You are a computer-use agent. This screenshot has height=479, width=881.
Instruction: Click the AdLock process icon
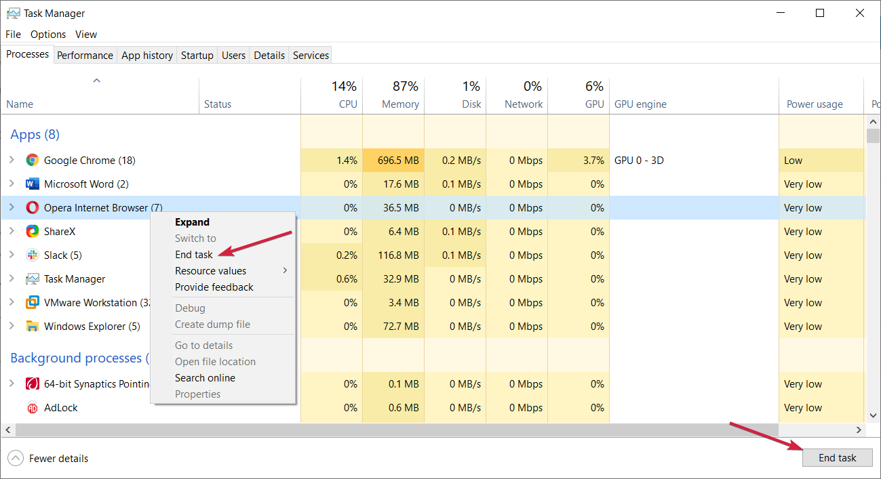tap(32, 408)
